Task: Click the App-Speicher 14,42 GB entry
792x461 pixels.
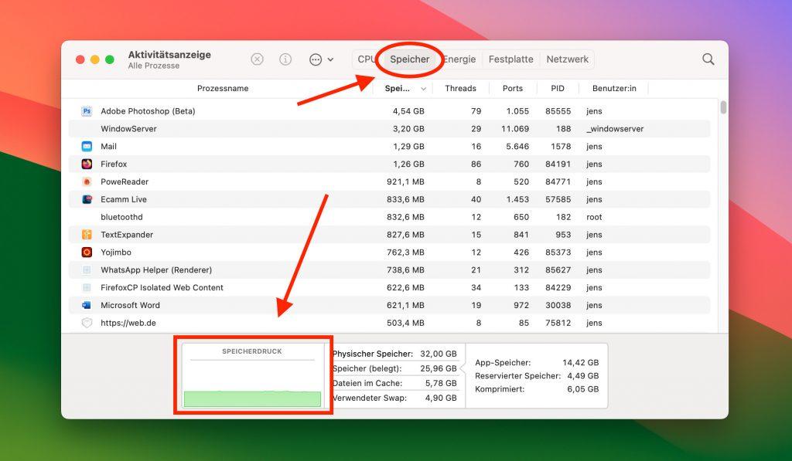Action: pos(537,362)
